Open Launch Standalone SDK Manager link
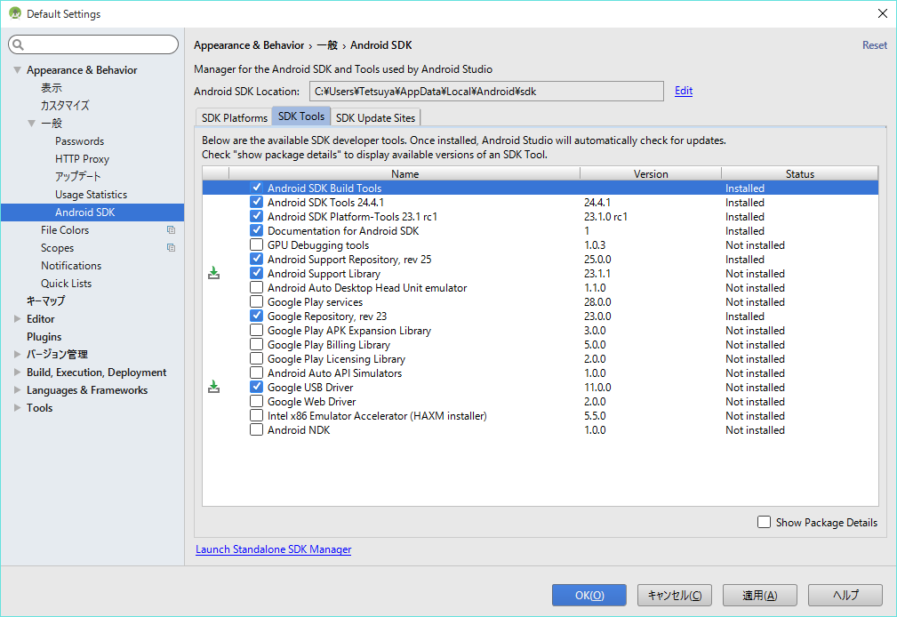Image resolution: width=897 pixels, height=617 pixels. click(x=274, y=549)
